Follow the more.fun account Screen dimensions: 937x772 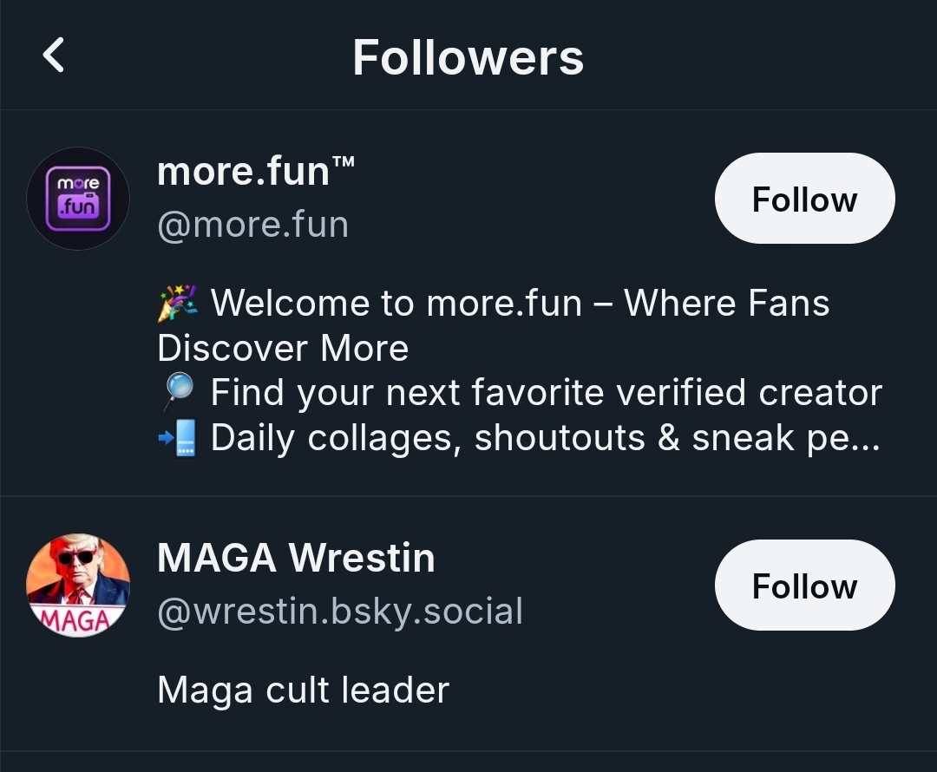coord(804,199)
